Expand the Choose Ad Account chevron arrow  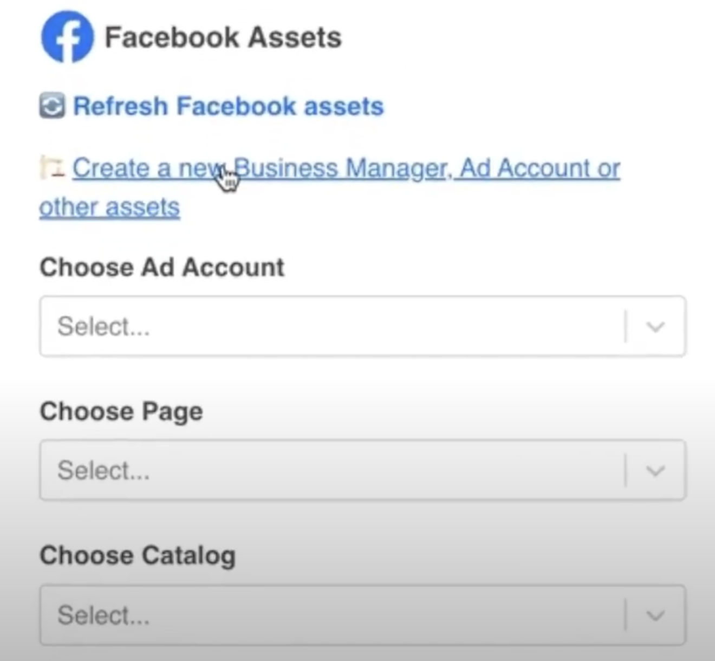[x=655, y=327]
